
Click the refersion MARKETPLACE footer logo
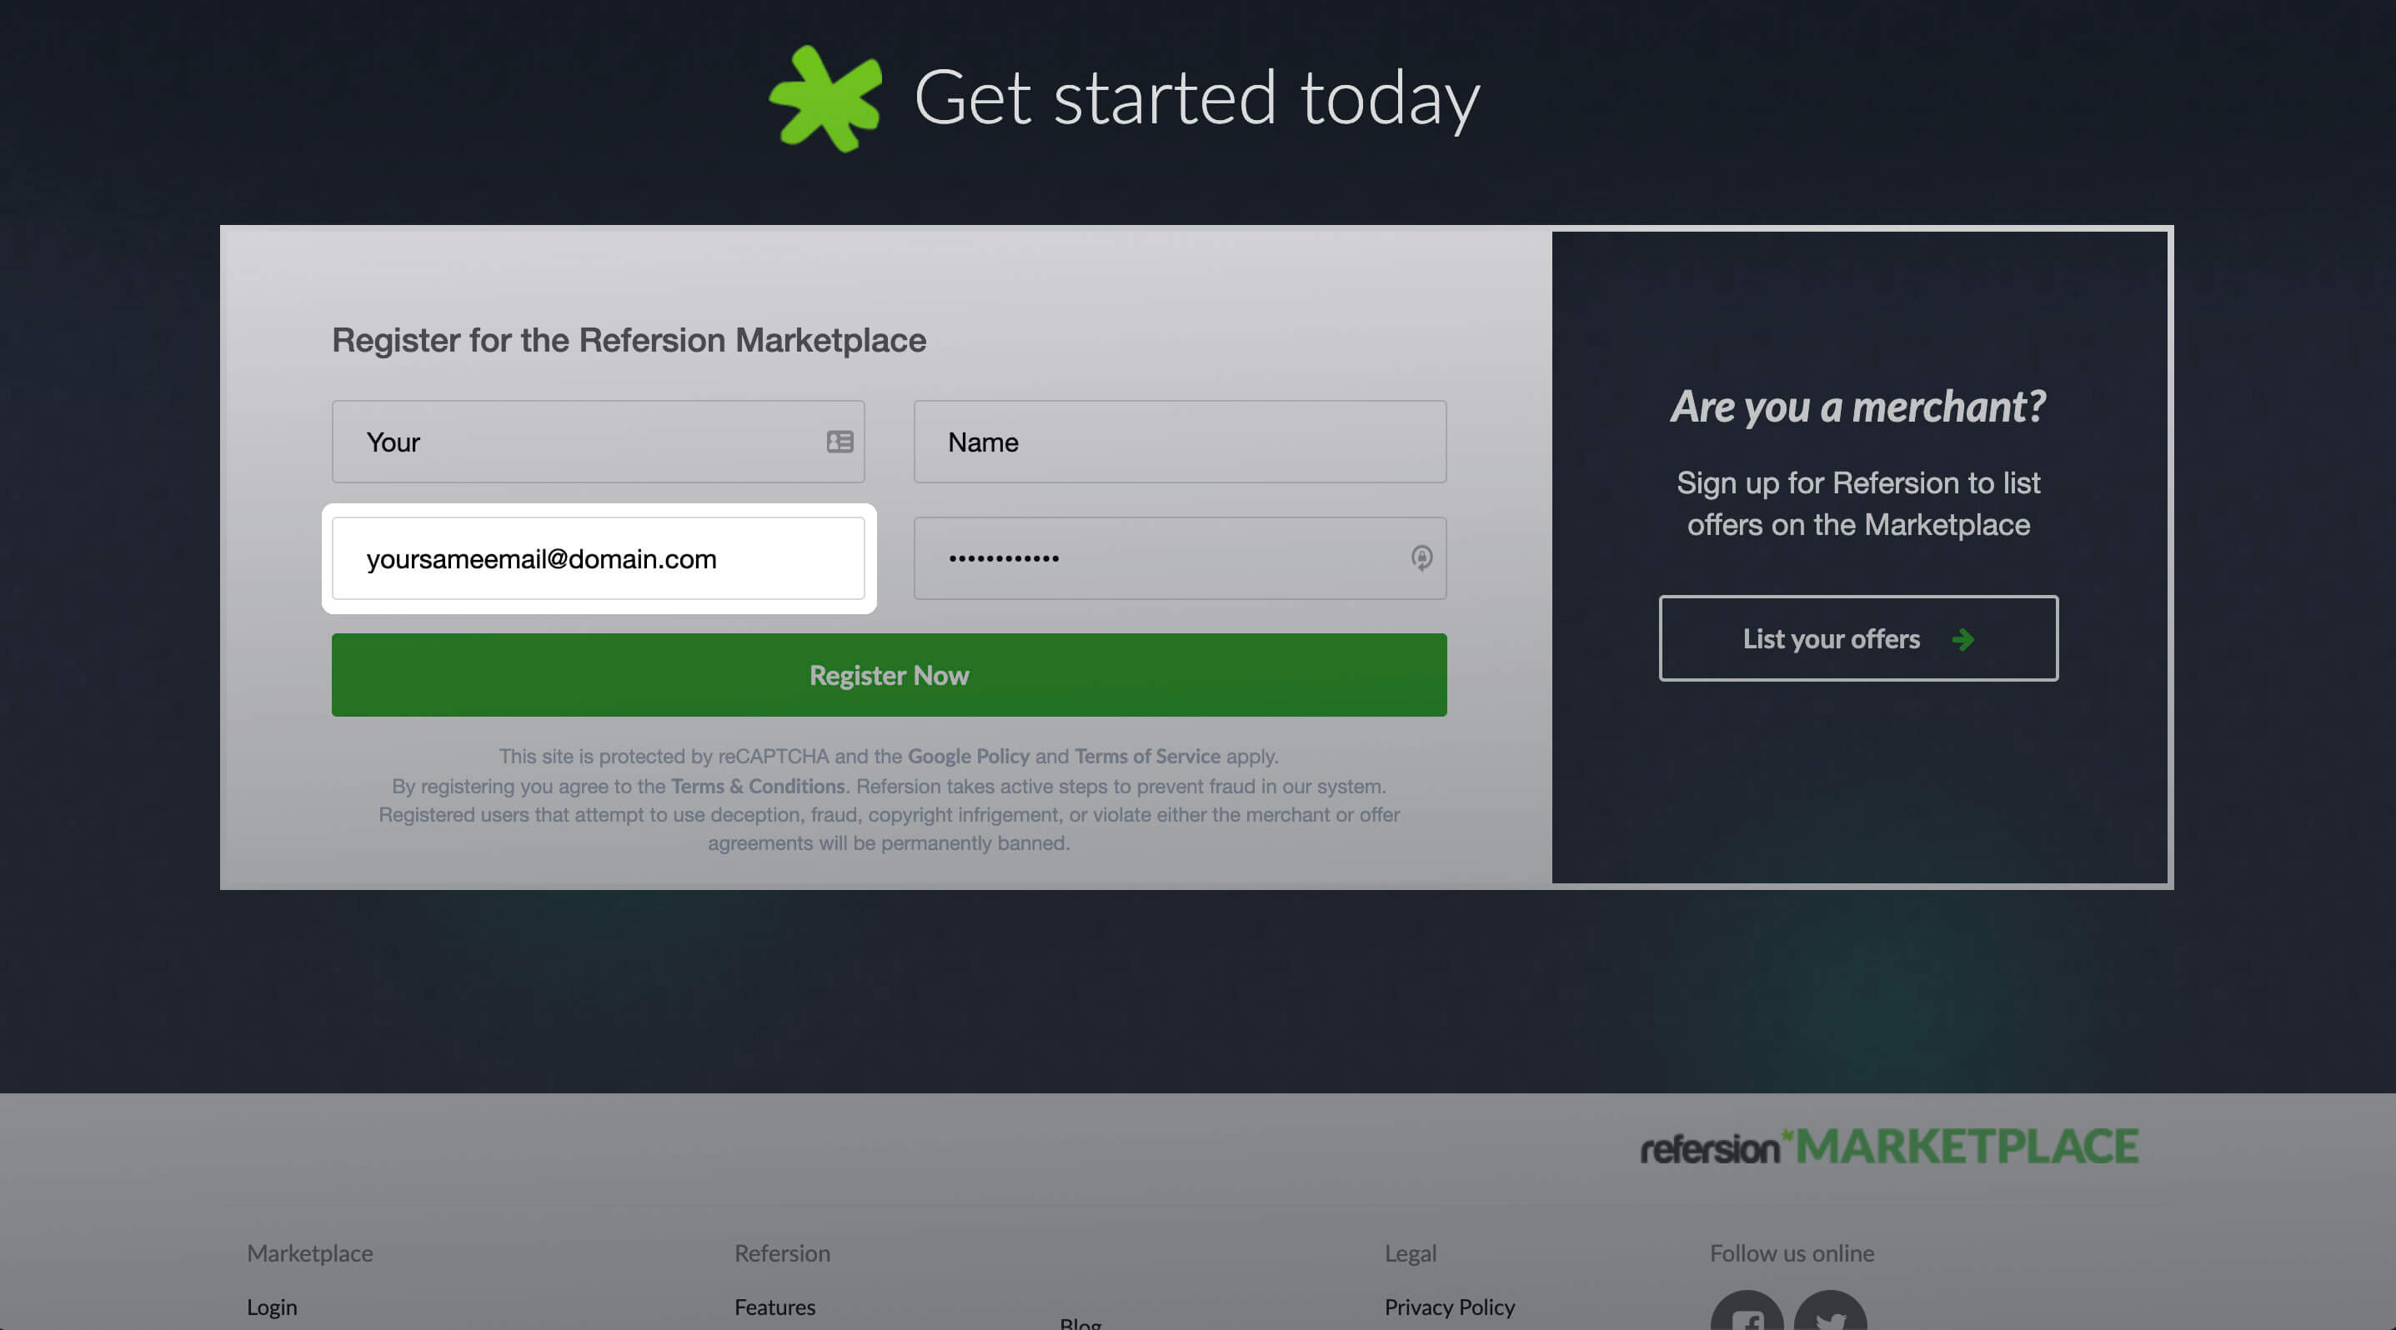point(1889,1146)
